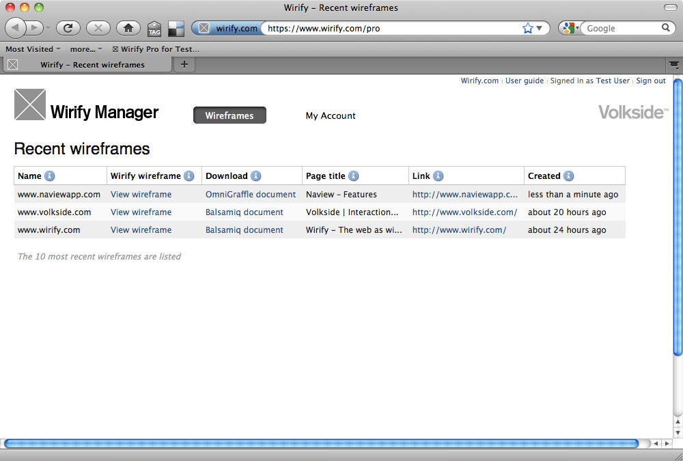Screen dimensions: 683x461
Task: Open the My Account navigation tab
Action: 331,116
